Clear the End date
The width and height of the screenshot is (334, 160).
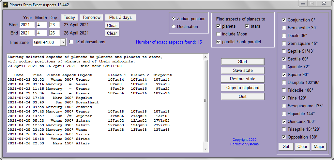coord(112,33)
